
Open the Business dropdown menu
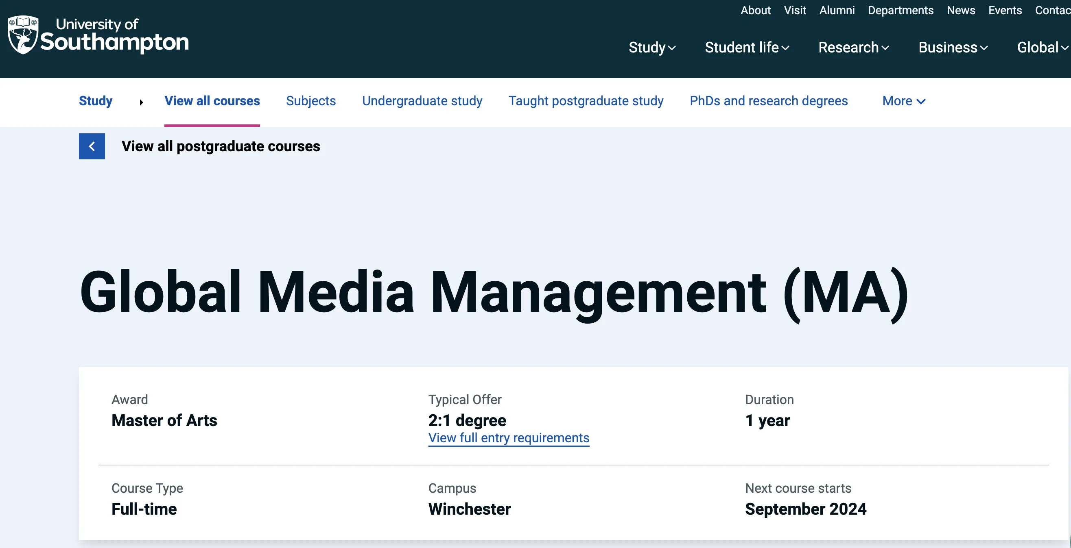point(953,48)
